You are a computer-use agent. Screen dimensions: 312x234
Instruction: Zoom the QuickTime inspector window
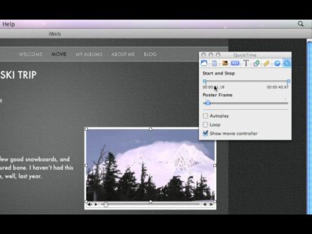pyautogui.click(x=218, y=55)
